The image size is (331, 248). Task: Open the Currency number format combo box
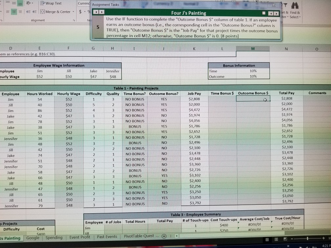(x=84, y=3)
